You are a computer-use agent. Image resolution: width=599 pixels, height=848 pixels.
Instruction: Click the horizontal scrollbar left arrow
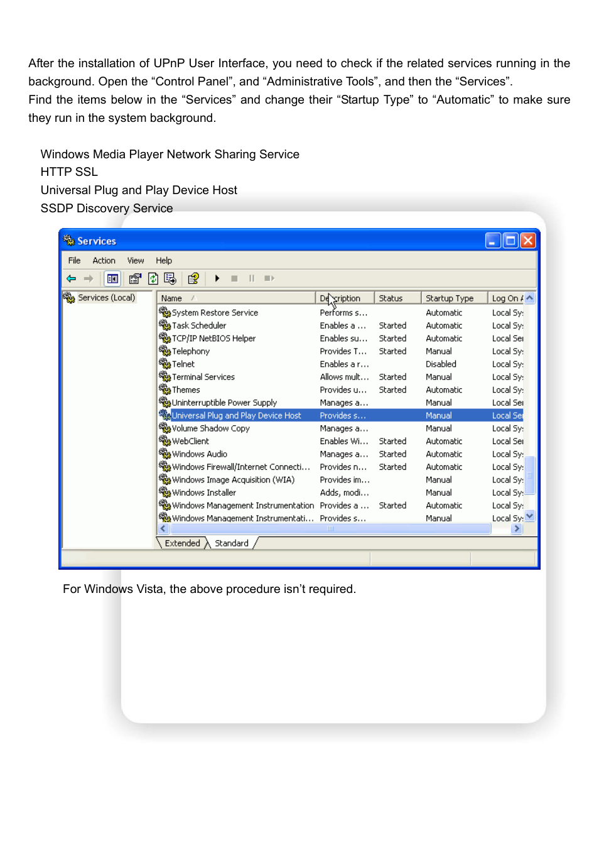[164, 529]
